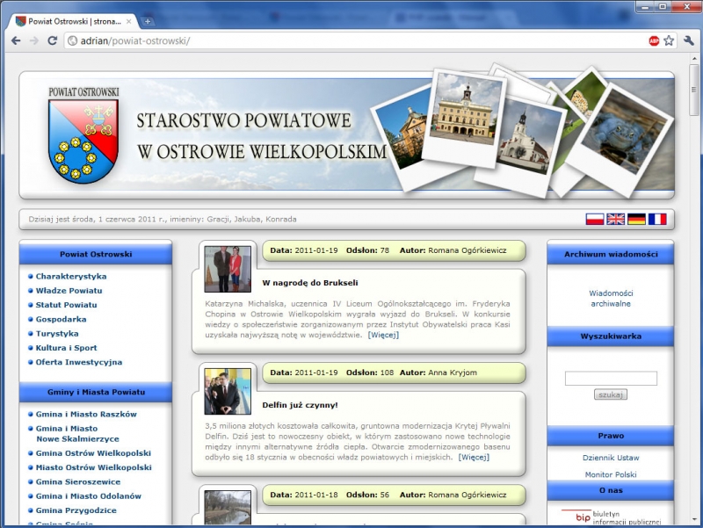Switch language with the Polish flag
Image resolution: width=703 pixels, height=528 pixels.
(x=595, y=219)
